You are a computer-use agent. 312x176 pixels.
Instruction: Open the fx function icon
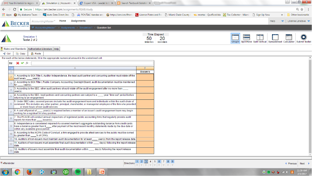(x=27, y=63)
